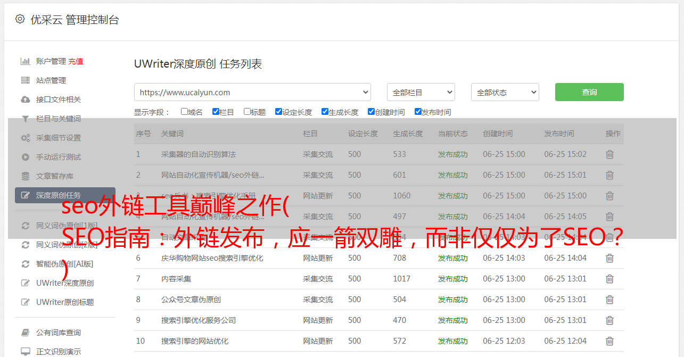684x357 pixels.
Task: Open 公有词库查询 link
Action: coord(59,333)
